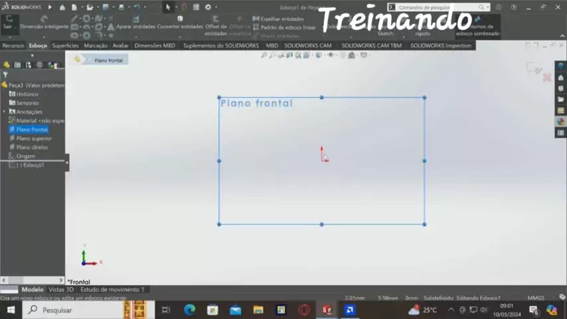Switch to Estudo de movimento 1 tab

coord(112,290)
